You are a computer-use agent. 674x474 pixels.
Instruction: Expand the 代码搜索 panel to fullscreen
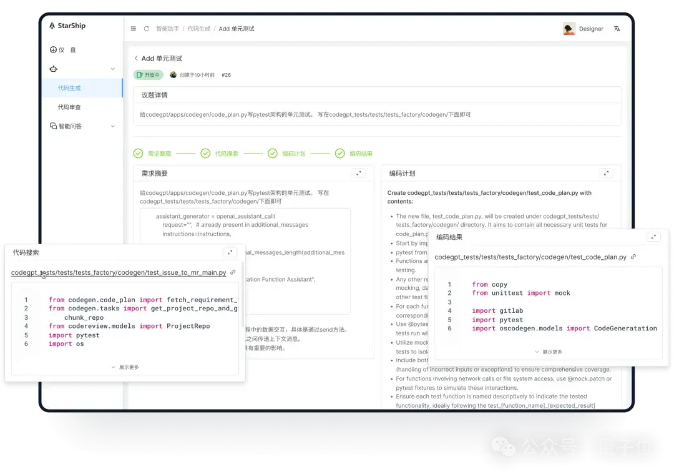point(230,252)
